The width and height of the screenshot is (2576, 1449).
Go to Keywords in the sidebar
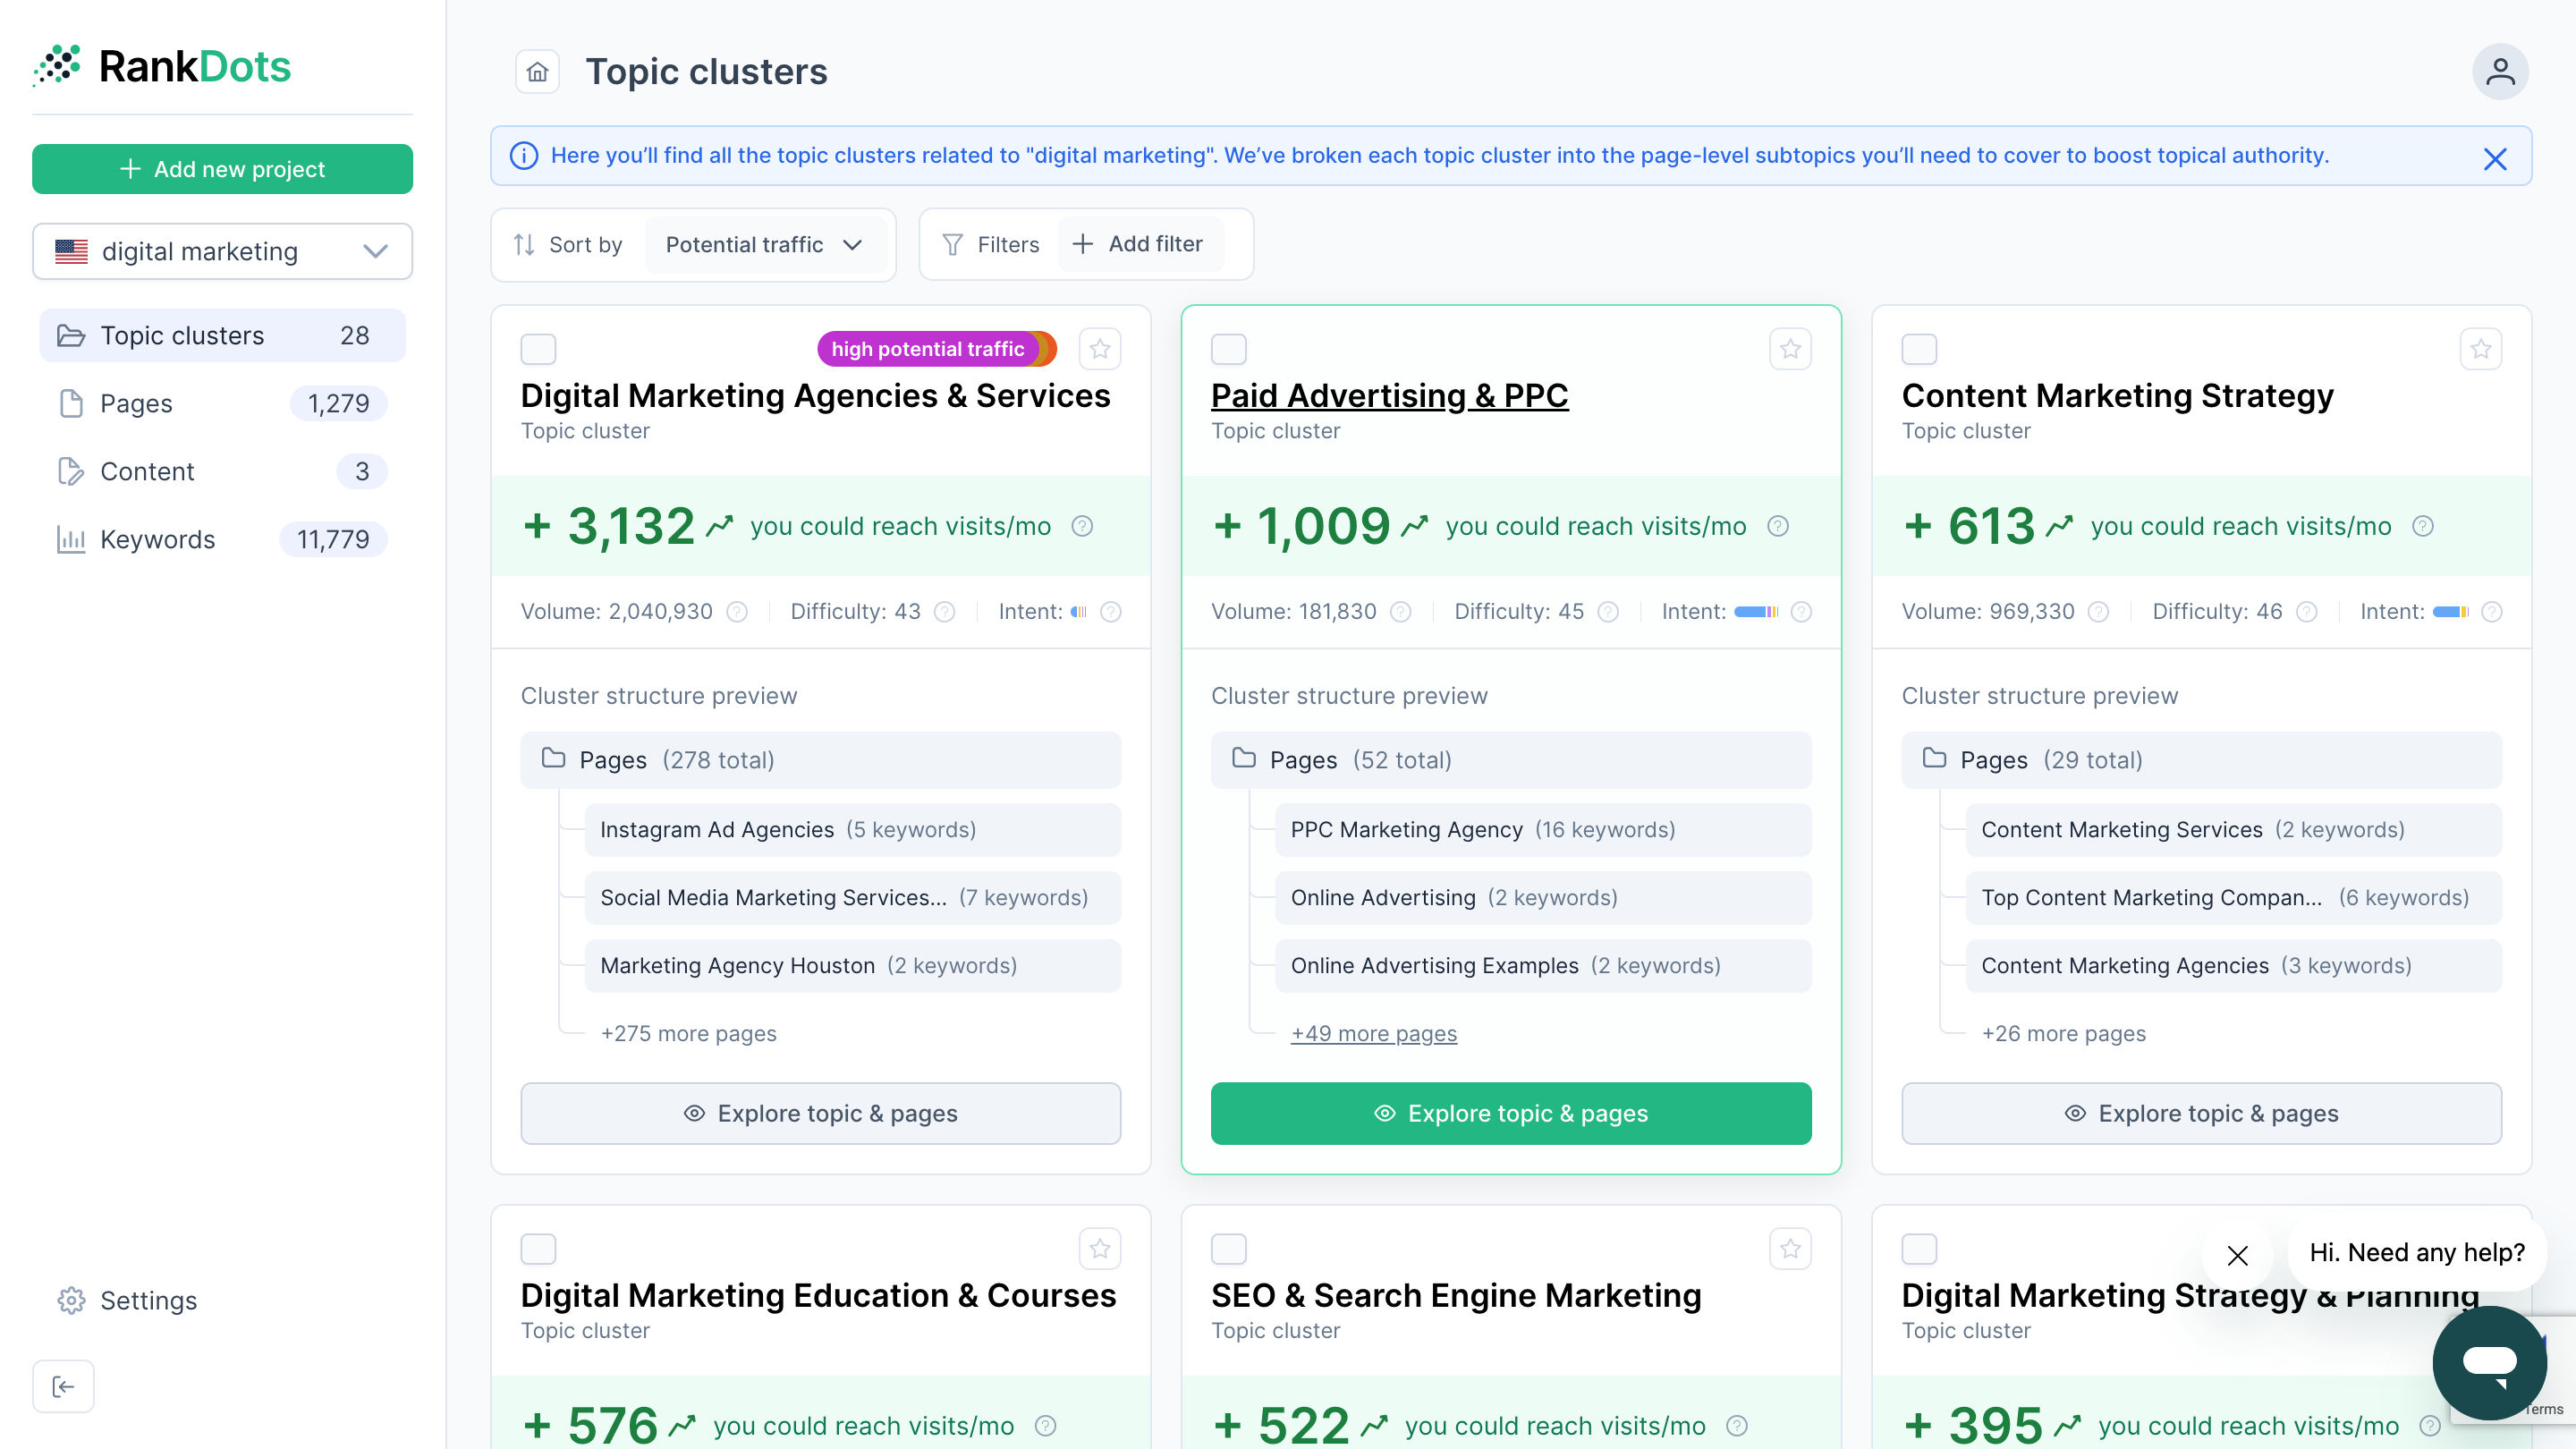(x=158, y=540)
